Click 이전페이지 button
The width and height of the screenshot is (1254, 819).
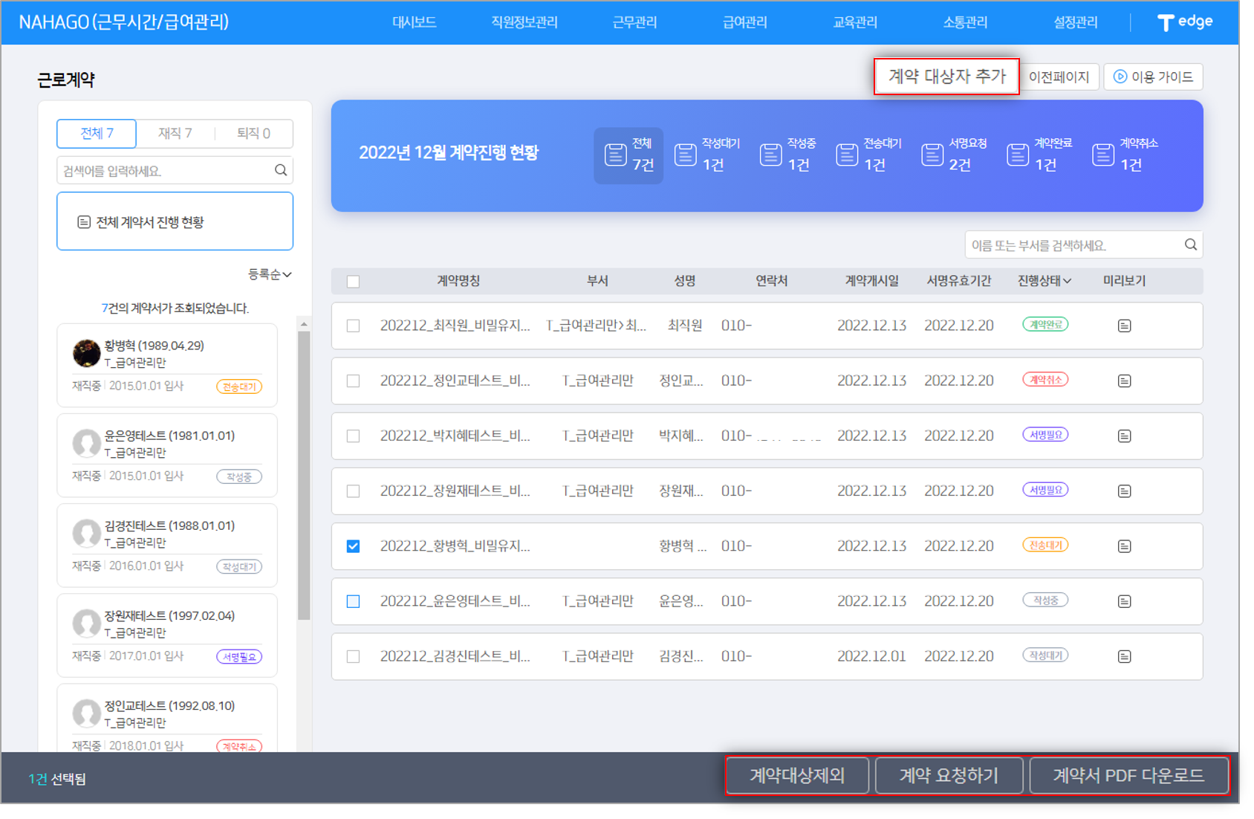tap(1059, 77)
